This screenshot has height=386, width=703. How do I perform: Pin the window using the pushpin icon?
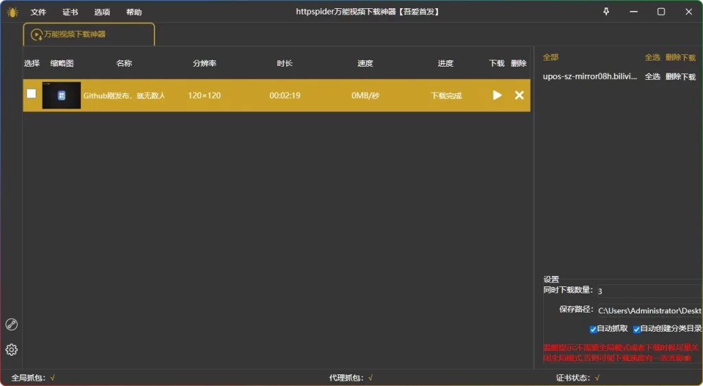pyautogui.click(x=606, y=12)
